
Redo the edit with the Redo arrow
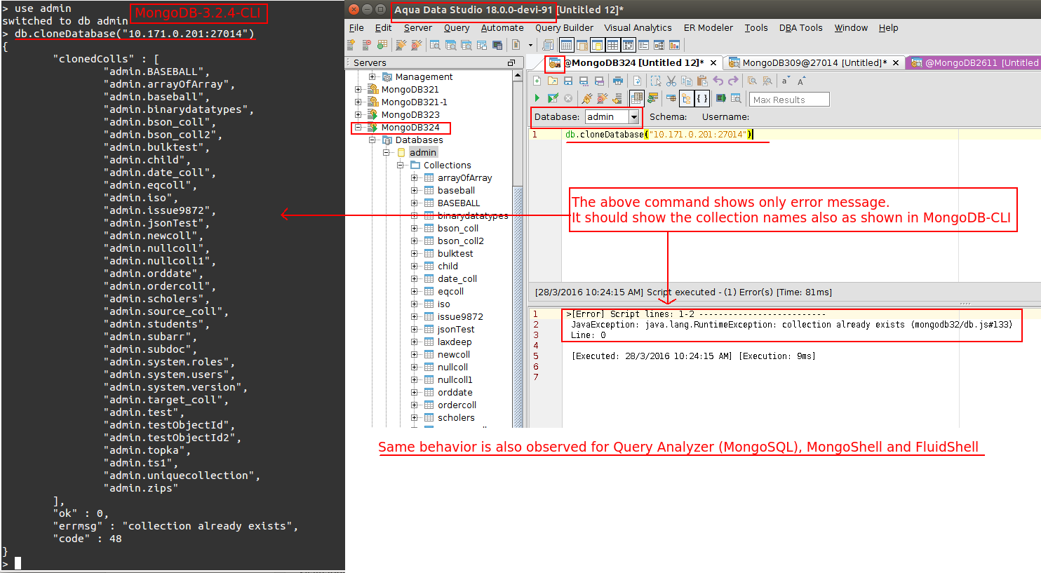click(733, 81)
